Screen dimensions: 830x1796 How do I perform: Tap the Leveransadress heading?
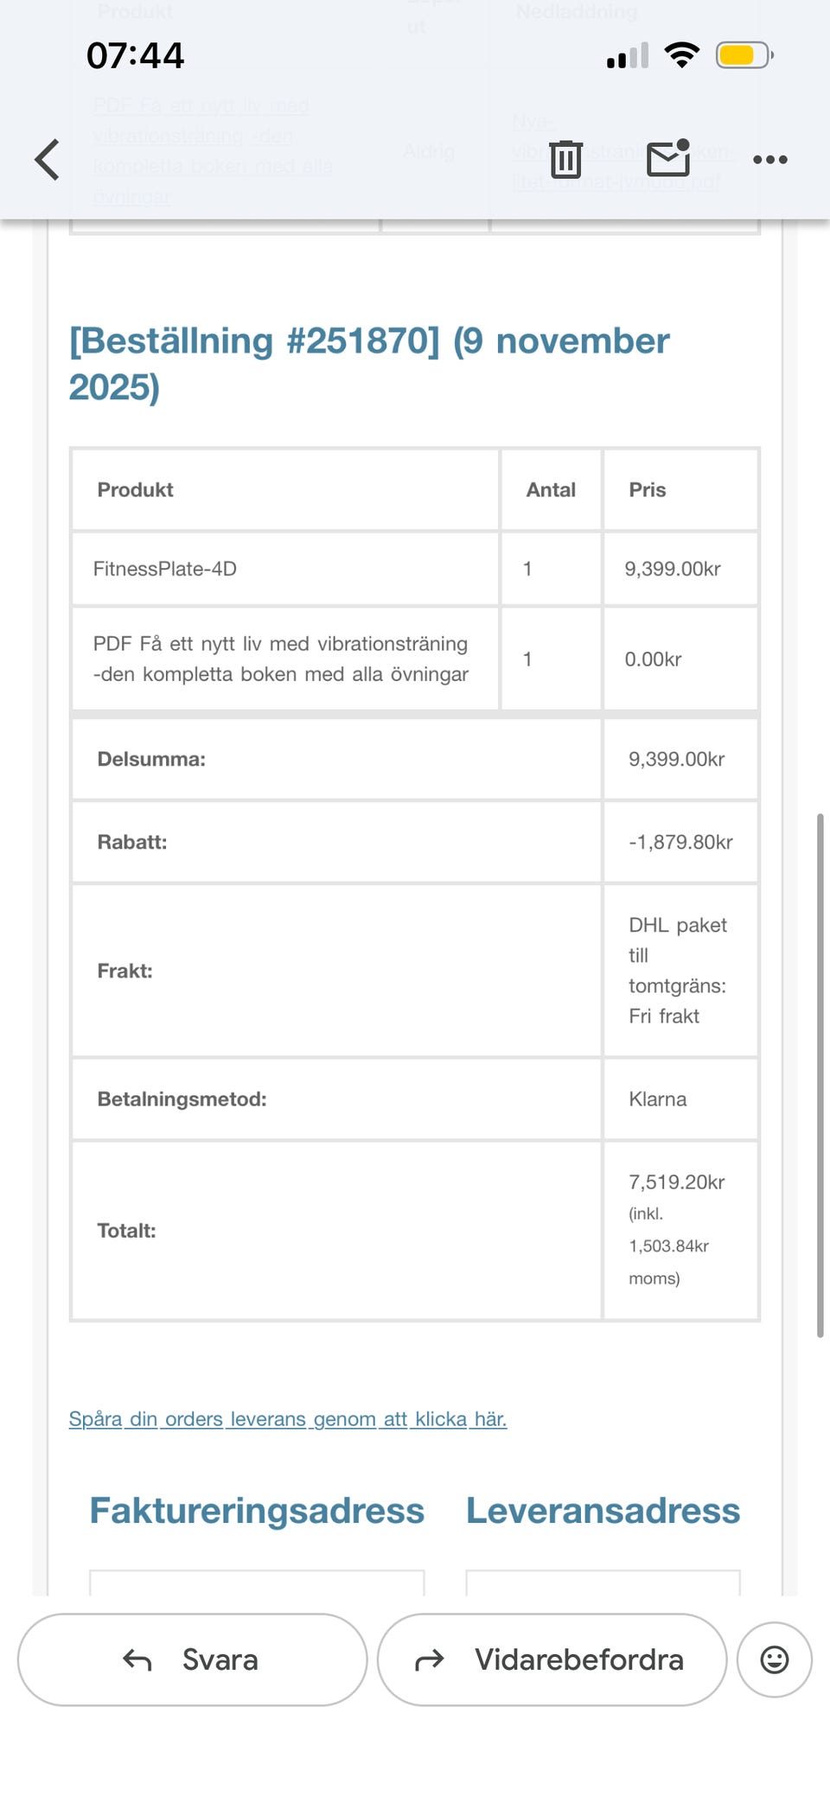603,1511
